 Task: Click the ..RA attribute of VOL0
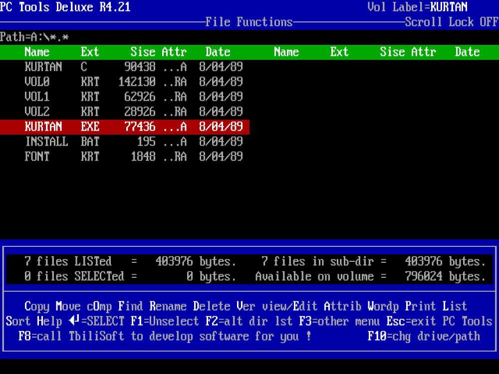pyautogui.click(x=174, y=82)
